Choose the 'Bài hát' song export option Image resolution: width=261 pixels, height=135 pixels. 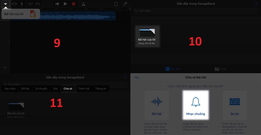tap(156, 105)
